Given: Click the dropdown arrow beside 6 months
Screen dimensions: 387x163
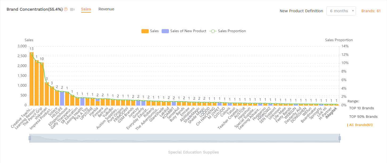Looking at the screenshot, I should [353, 11].
